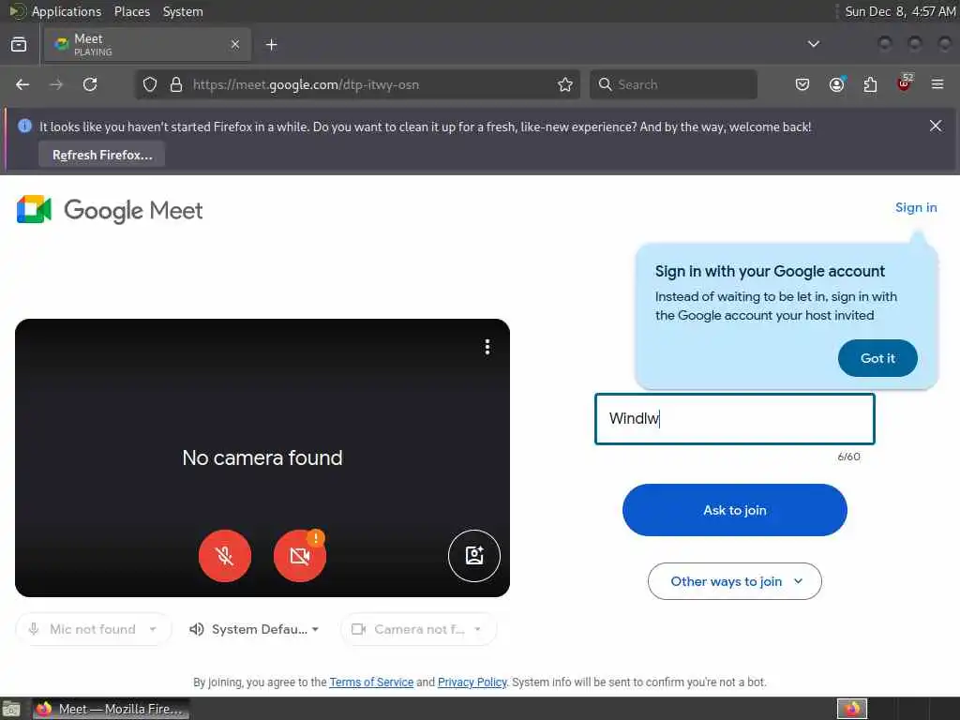
Task: Click the browser Search box
Action: [673, 84]
